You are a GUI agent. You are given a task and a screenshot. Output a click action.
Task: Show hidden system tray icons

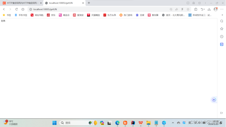click(x=173, y=123)
